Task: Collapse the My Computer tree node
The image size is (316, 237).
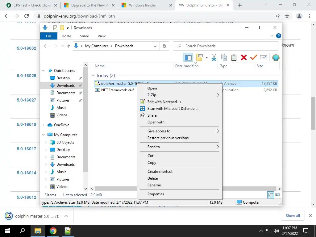Action: pos(43,135)
